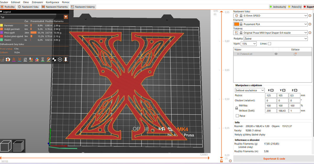
Task: Toggle visibility eye for X (7)stencil.stl
Action: [x=276, y=54]
